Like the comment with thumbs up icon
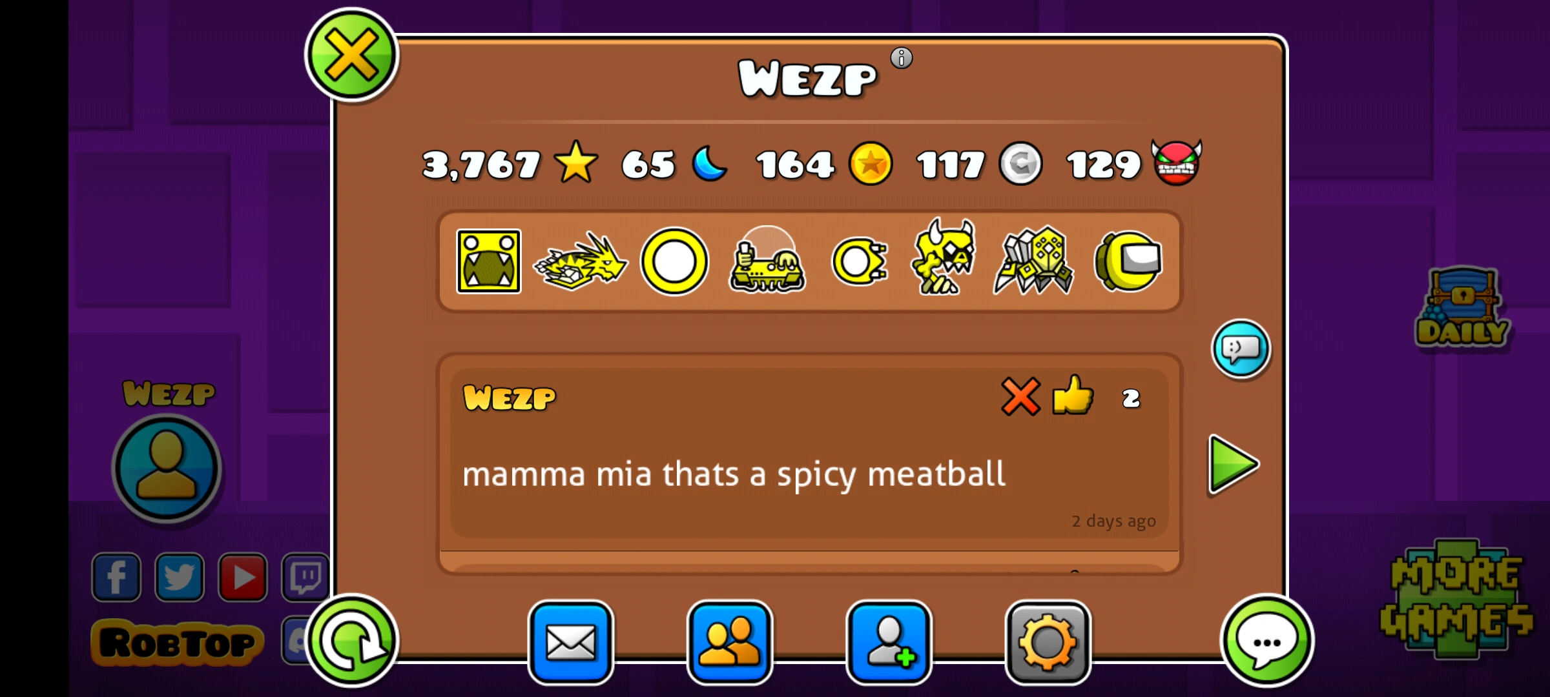The image size is (1550, 697). 1073,395
